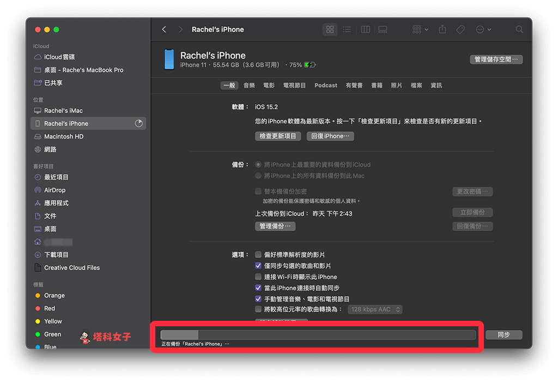Open the group-by options dropdown
Screen dimensions: 558x383
(420, 29)
